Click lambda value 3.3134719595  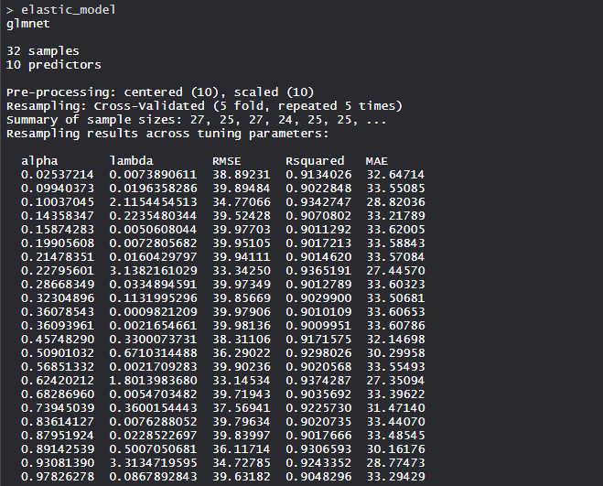point(153,463)
